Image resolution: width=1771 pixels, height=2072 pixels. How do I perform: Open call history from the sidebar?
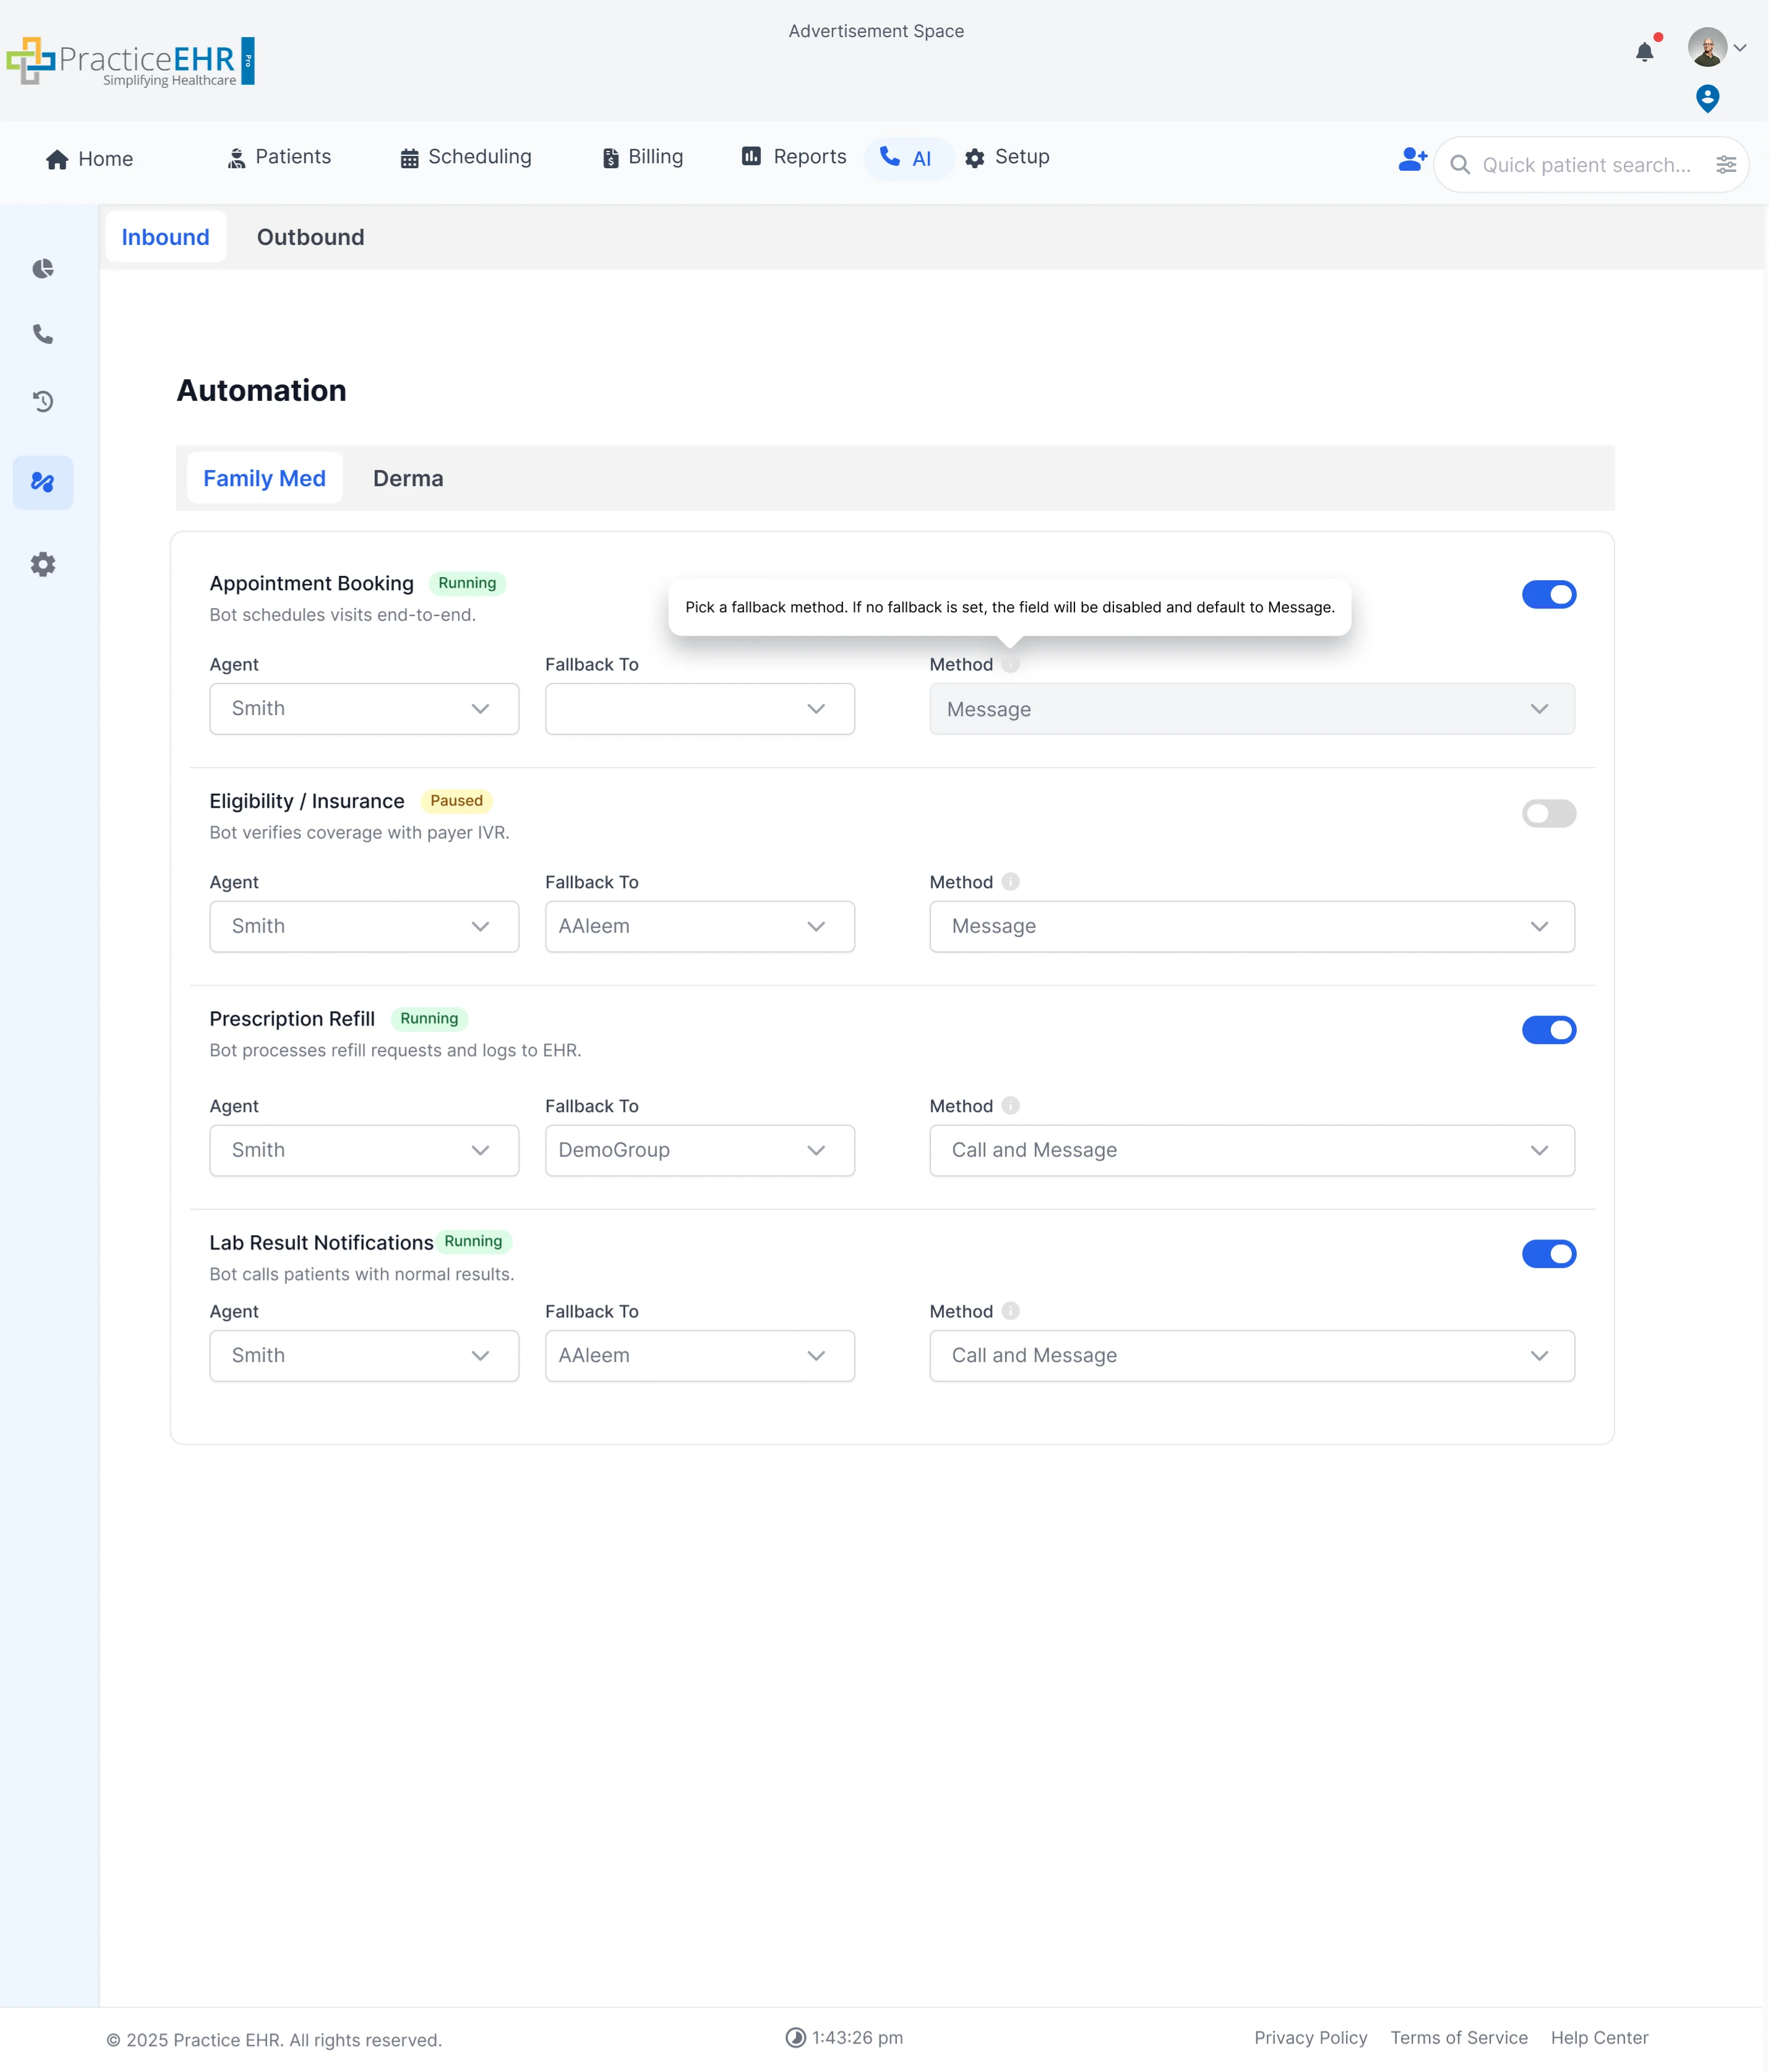(43, 401)
